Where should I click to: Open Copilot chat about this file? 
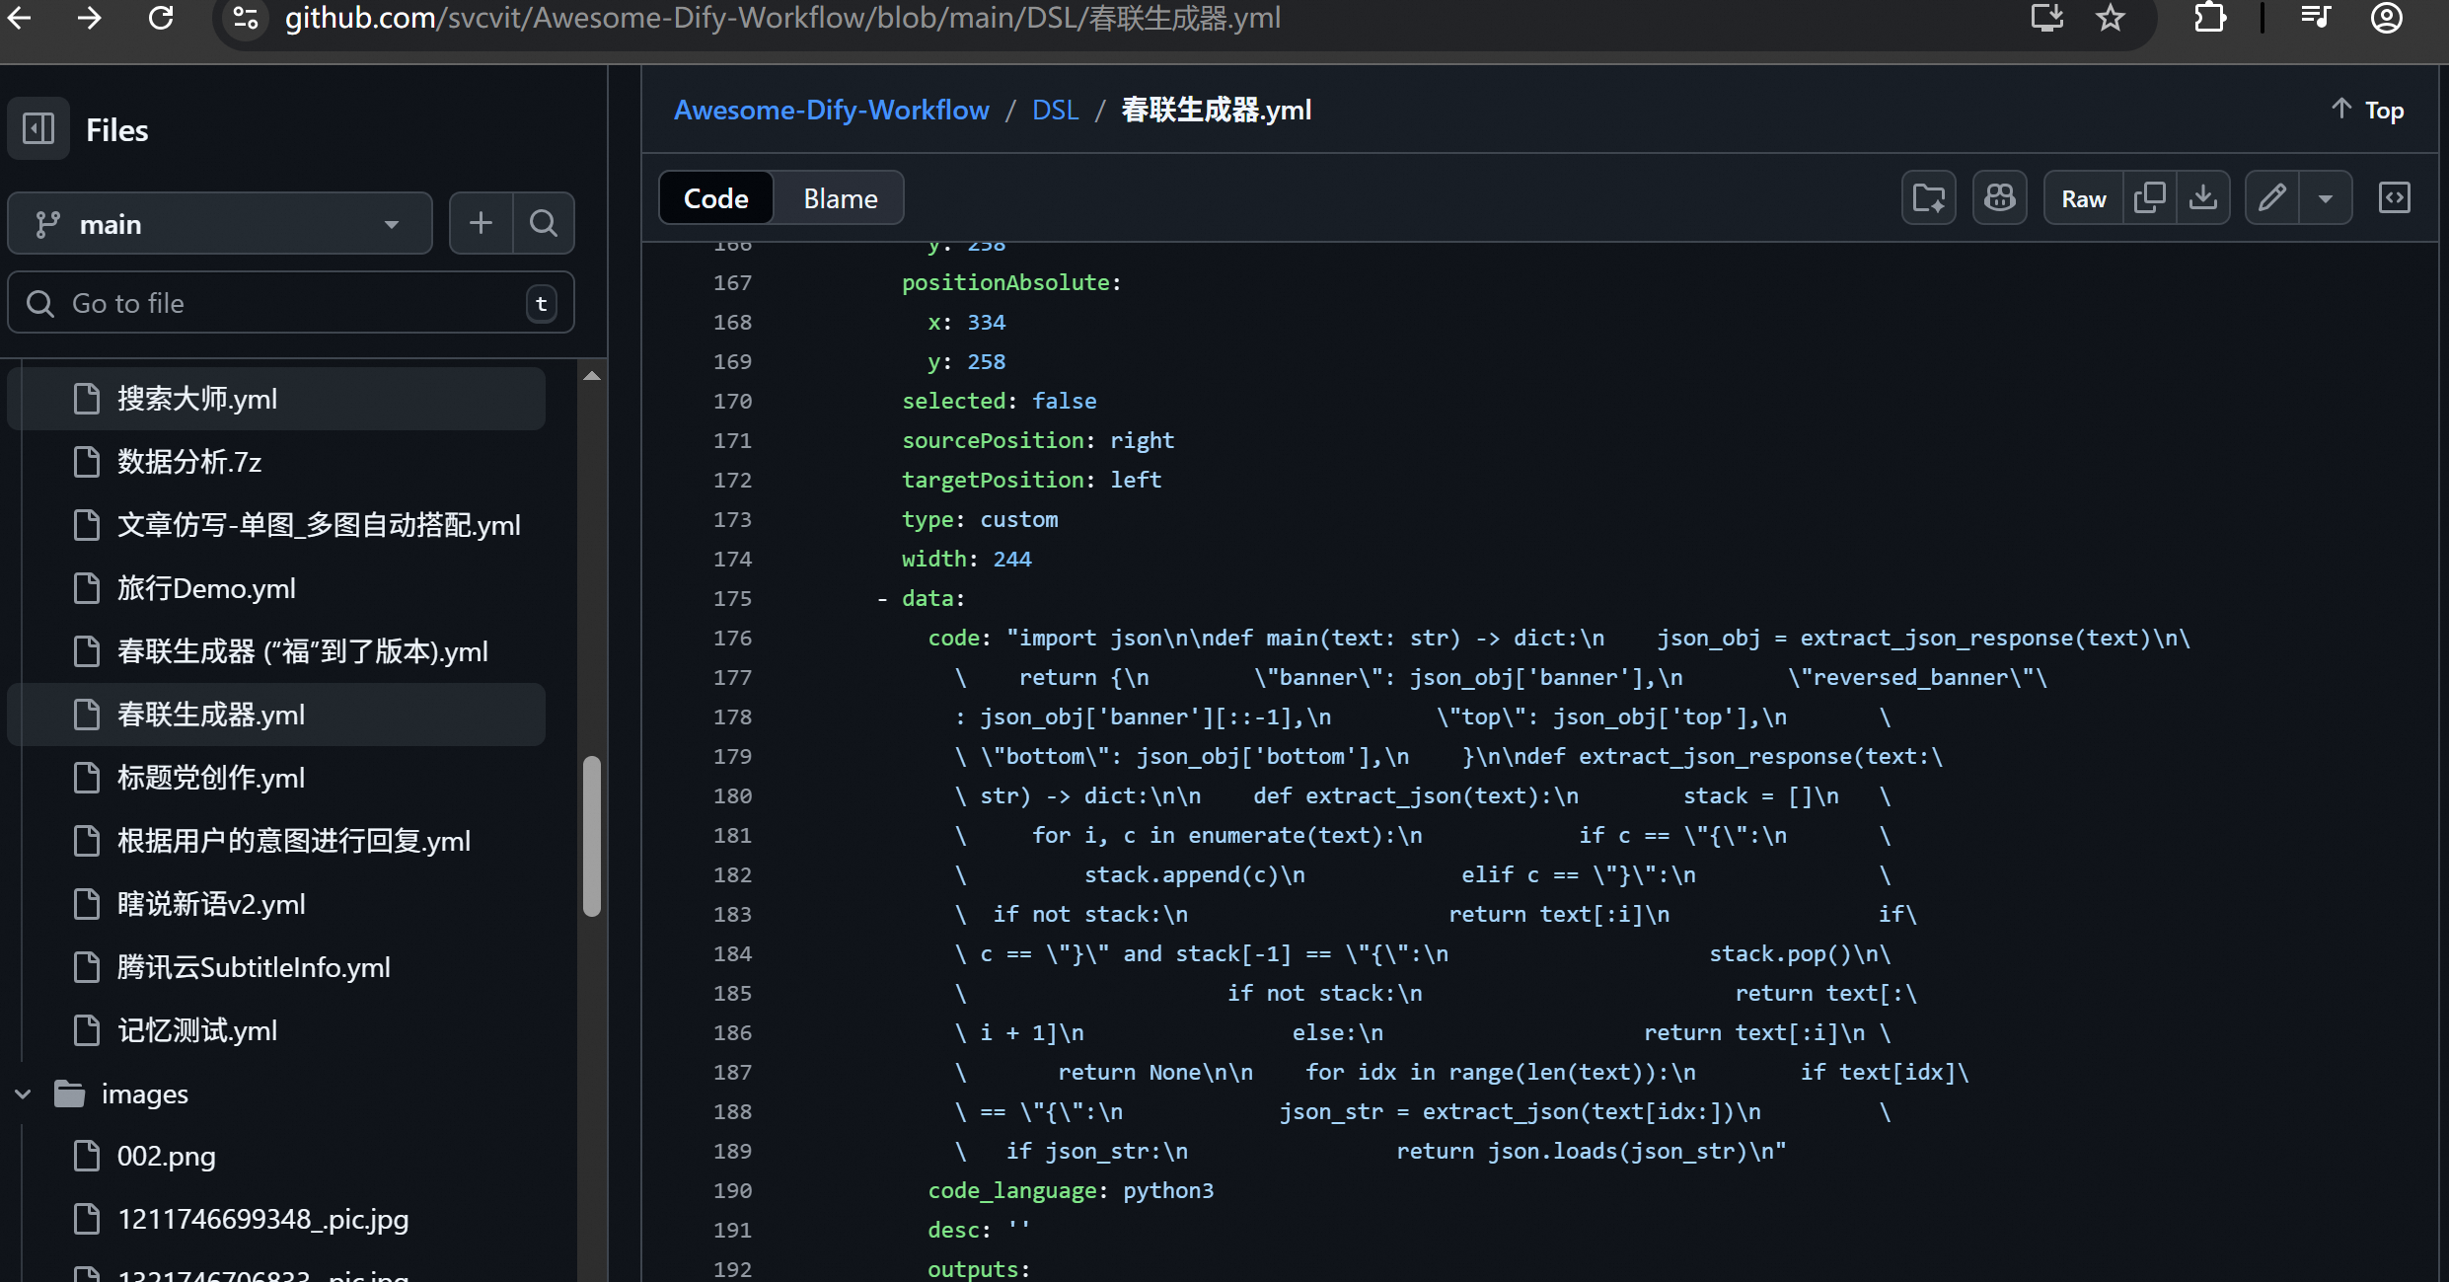[x=2000, y=198]
